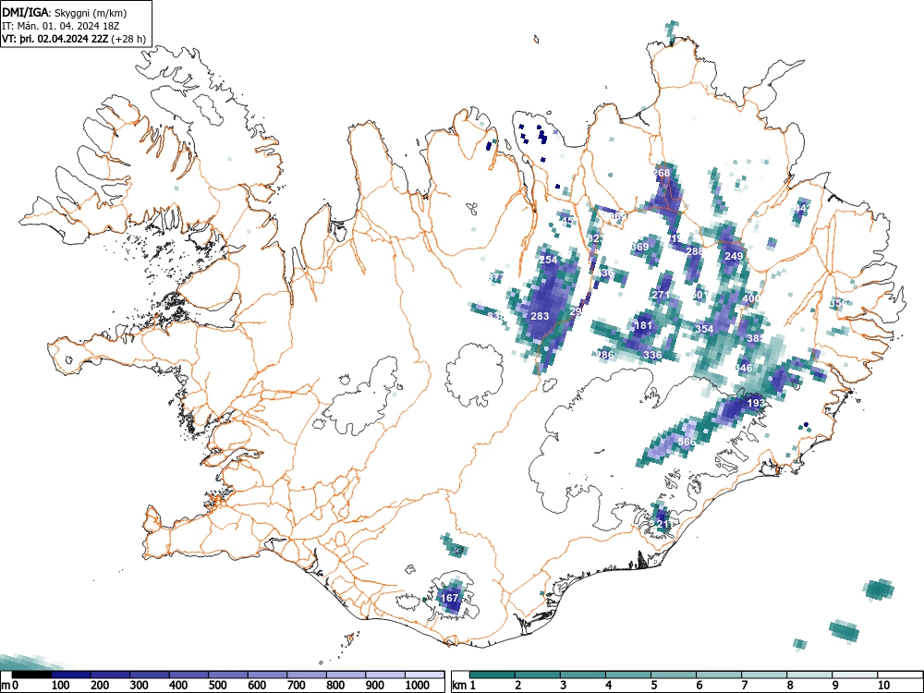Screen dimensions: 924x693
Task: Click the '4' label on the kilometre legend
Action: 608,686
